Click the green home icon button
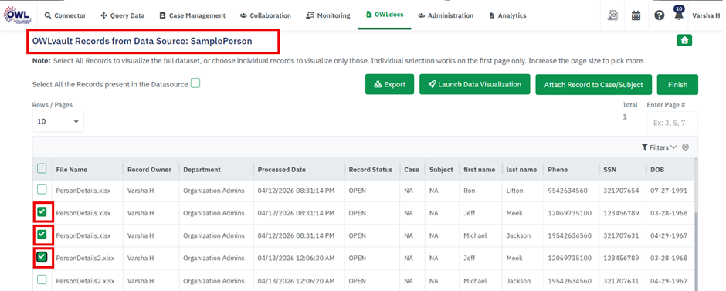Viewport: 726px width, 291px height. click(684, 40)
